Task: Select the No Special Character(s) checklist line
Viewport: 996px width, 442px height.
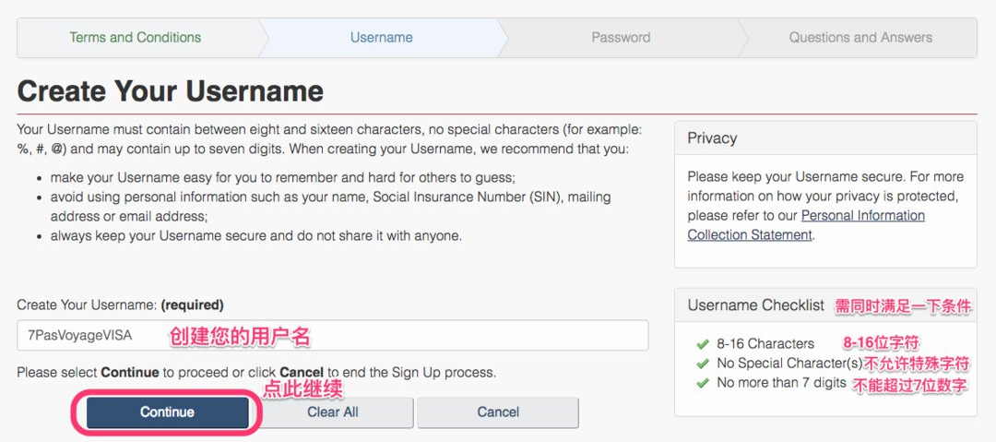Action: [789, 363]
